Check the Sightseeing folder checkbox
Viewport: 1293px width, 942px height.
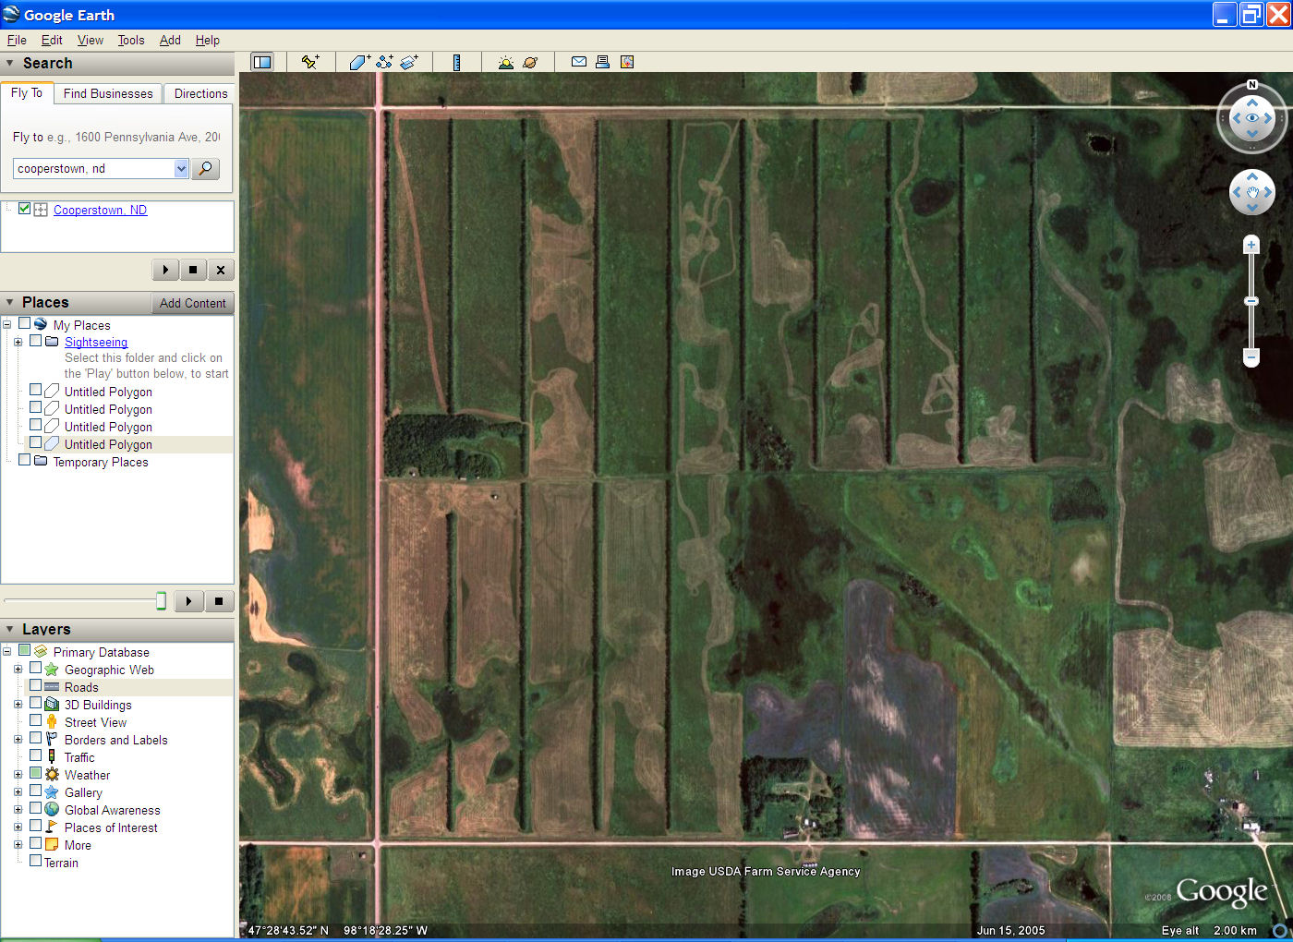click(x=36, y=341)
